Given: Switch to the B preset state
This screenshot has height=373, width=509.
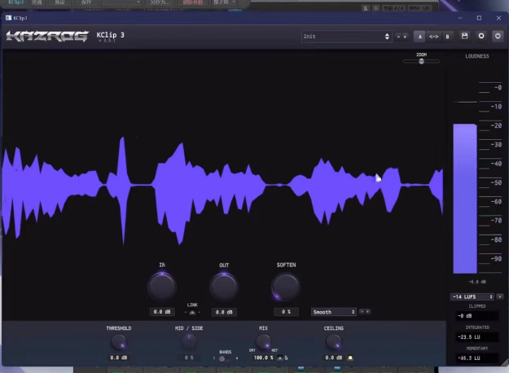Looking at the screenshot, I should 447,37.
